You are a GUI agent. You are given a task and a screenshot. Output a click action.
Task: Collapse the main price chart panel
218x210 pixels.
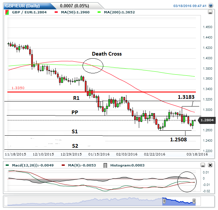210,12
